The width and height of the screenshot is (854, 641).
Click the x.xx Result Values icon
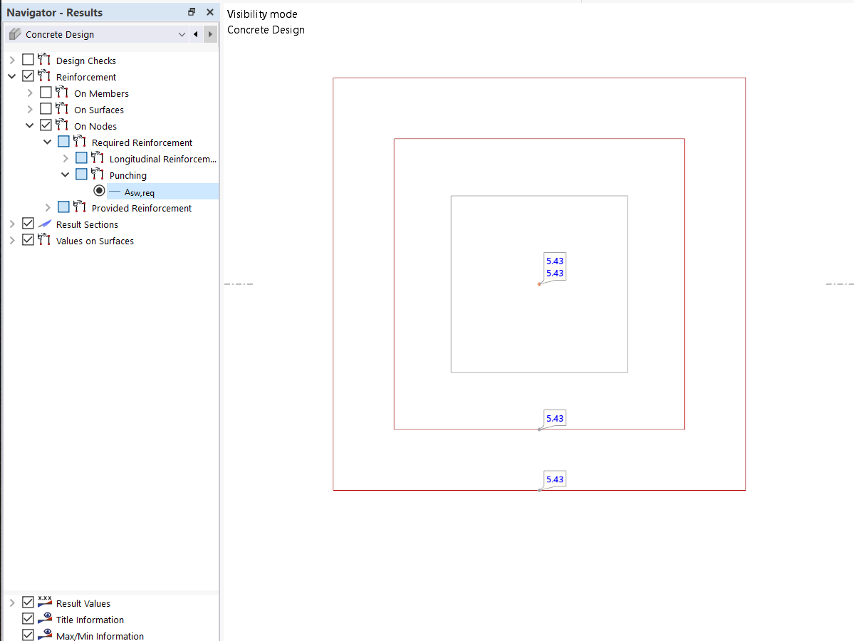click(x=44, y=603)
